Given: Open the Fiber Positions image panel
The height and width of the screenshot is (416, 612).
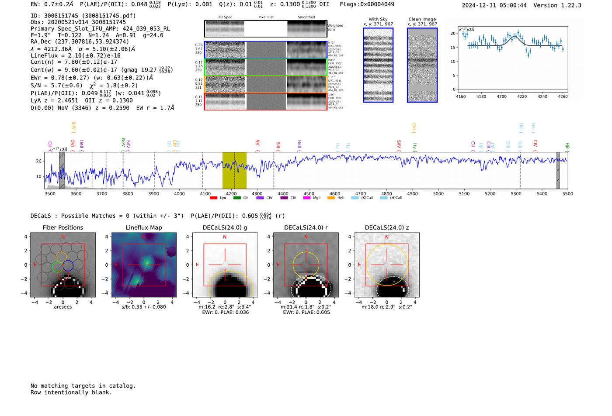Looking at the screenshot, I should (x=63, y=265).
